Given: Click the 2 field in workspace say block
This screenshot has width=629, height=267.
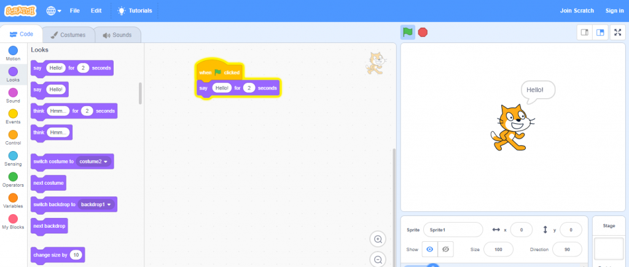Looking at the screenshot, I should tap(249, 88).
